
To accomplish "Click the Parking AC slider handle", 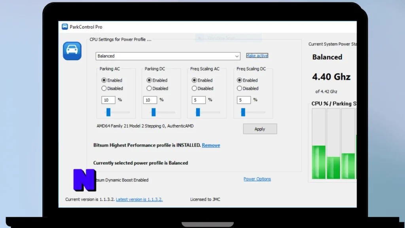I will 108,112.
